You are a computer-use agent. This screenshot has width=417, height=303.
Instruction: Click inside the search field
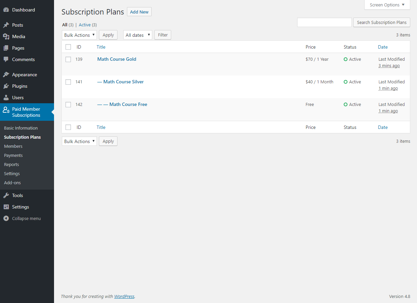coord(324,22)
